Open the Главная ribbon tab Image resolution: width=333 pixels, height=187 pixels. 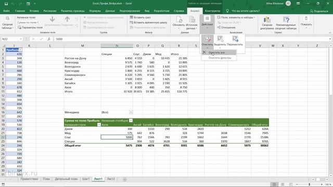[x=20, y=11]
